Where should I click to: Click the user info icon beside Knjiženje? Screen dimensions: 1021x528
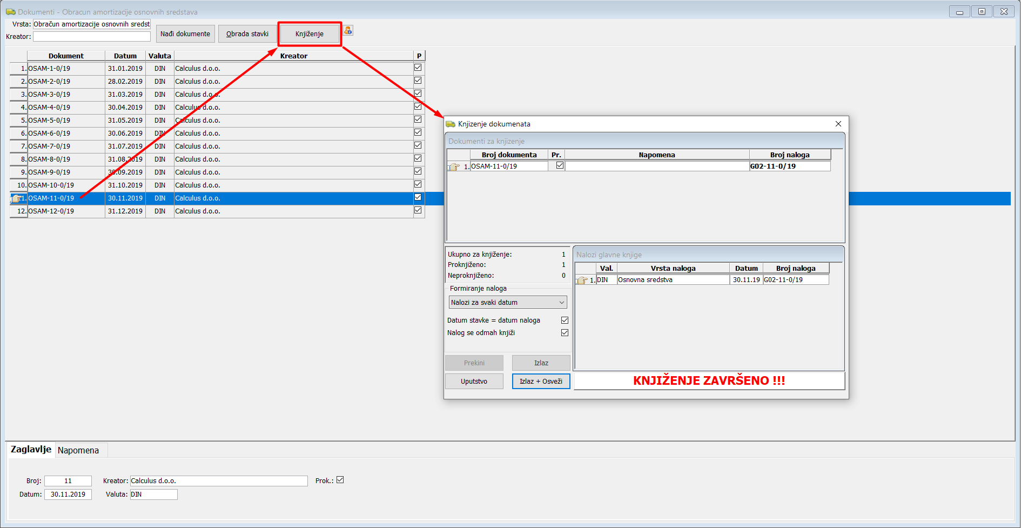[348, 31]
